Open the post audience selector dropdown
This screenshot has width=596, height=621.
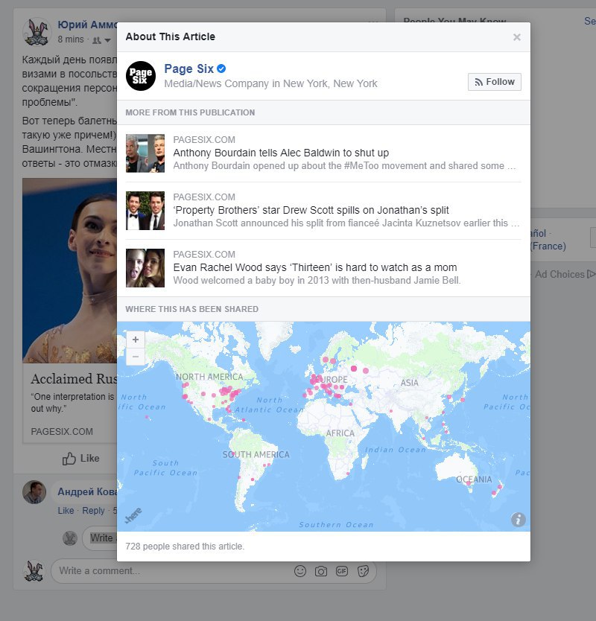pyautogui.click(x=102, y=40)
